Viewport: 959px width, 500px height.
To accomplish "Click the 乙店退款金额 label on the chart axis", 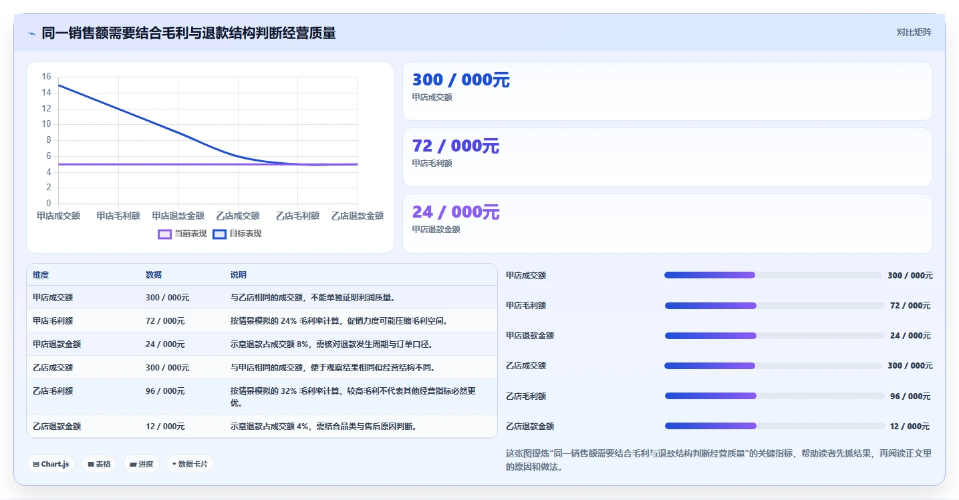I will tap(358, 216).
